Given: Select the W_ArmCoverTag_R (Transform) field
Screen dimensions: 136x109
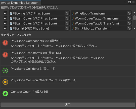Looking at the screenshot, I should (101, 23).
